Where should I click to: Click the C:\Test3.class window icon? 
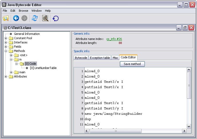[5, 28]
